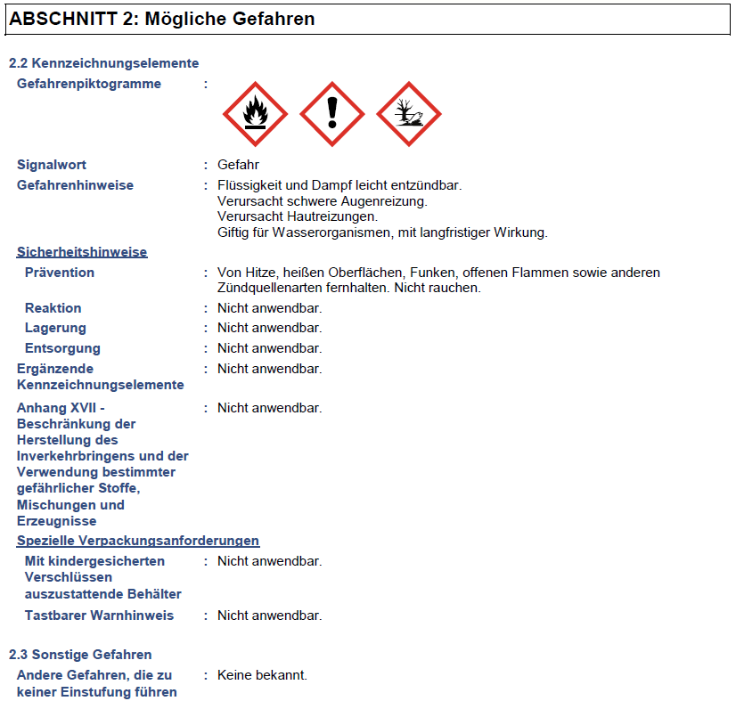Image resolution: width=736 pixels, height=701 pixels.
Task: Click 'Giftig für Wasserorganismen' line
Action: point(382,232)
